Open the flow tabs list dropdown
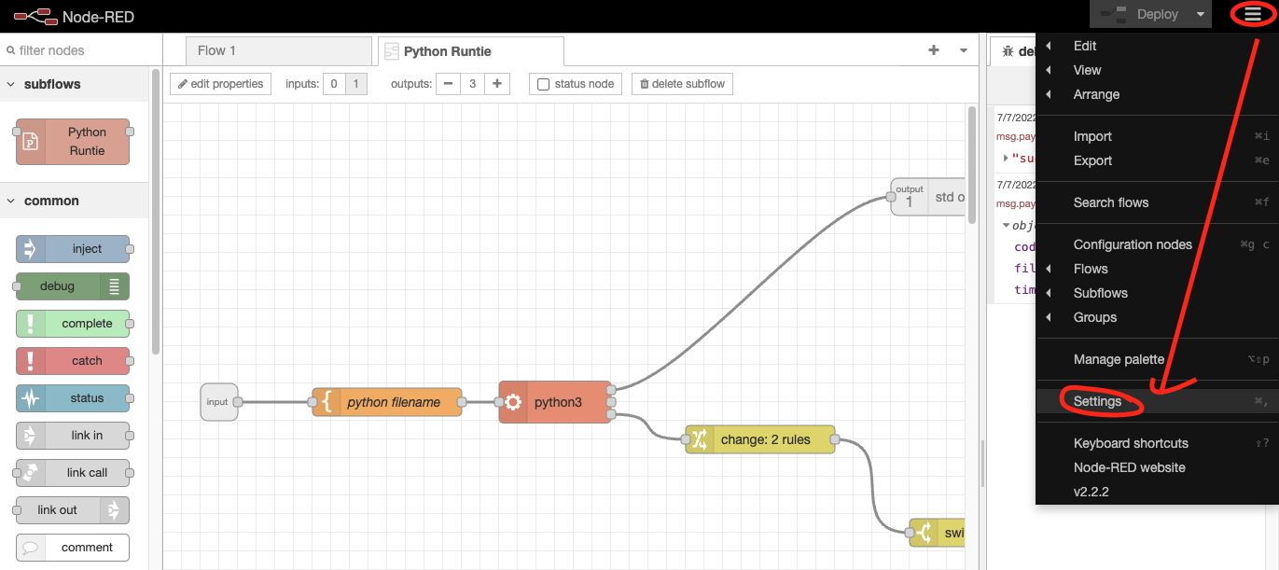1279x570 pixels. tap(964, 50)
